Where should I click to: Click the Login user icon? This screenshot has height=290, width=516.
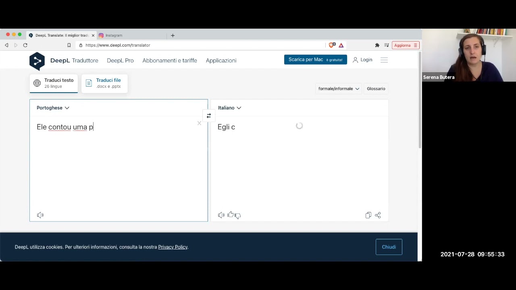point(355,60)
